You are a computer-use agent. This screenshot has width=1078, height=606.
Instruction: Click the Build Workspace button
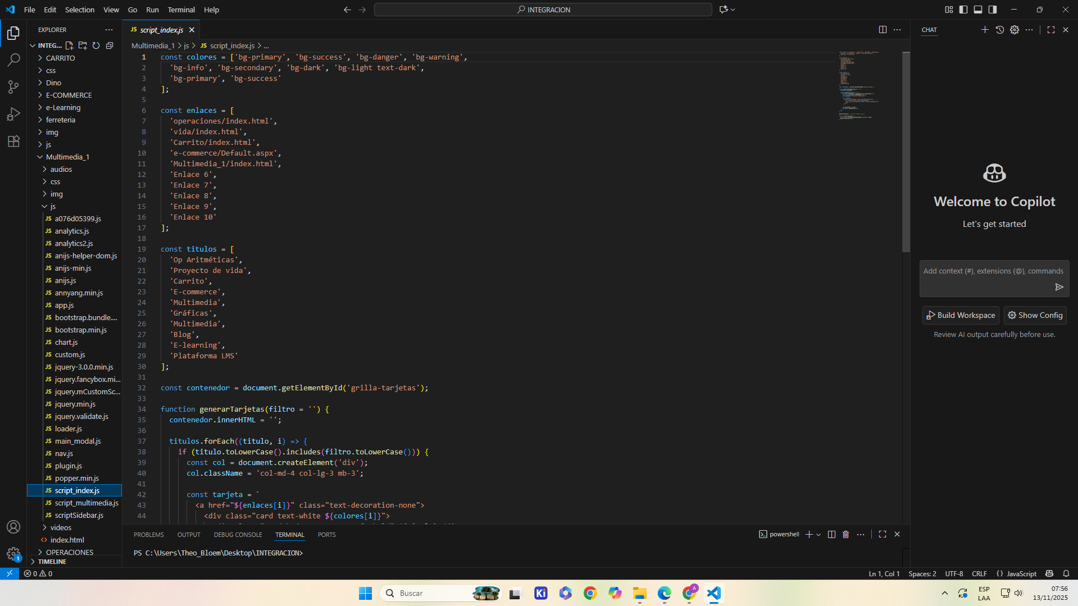pyautogui.click(x=960, y=315)
